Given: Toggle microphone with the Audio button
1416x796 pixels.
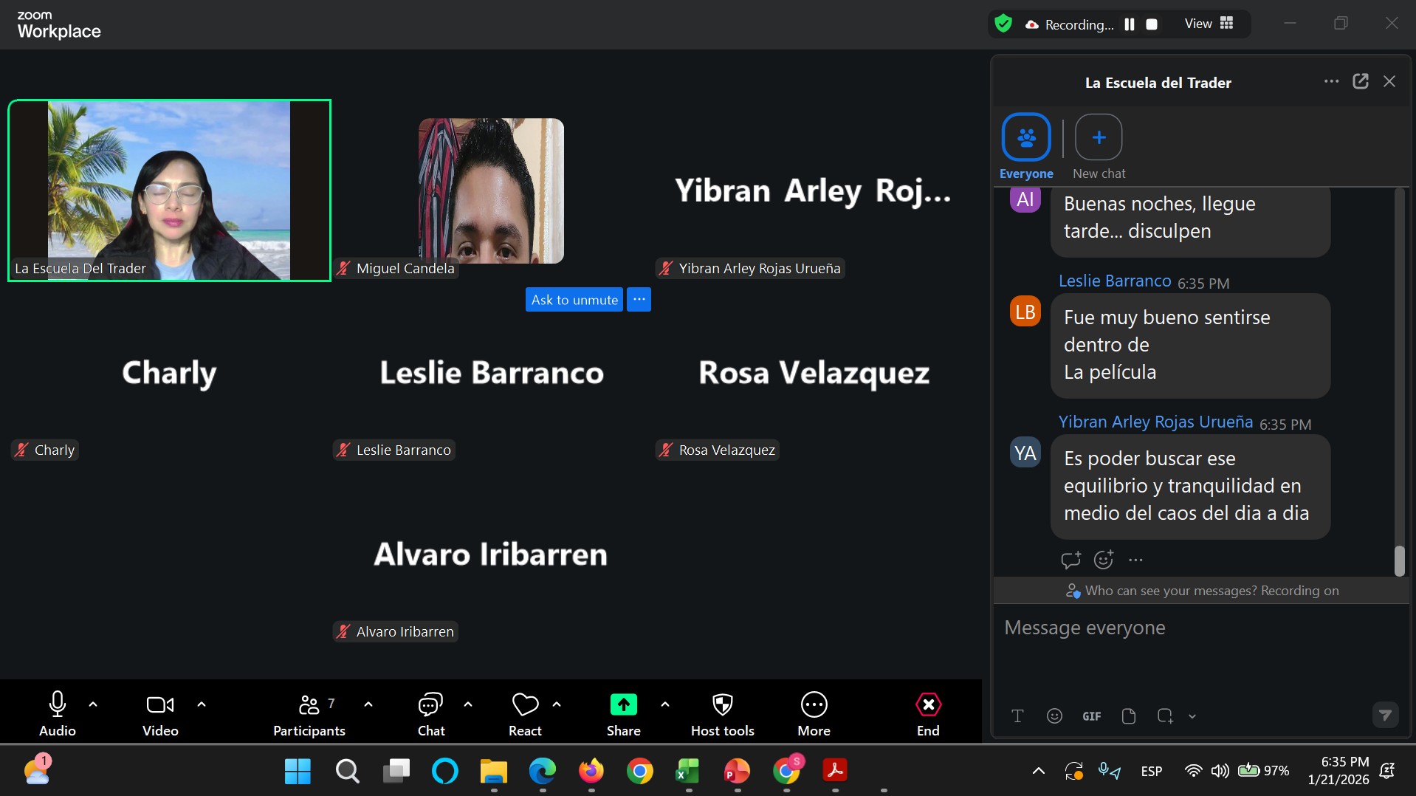Looking at the screenshot, I should point(57,713).
